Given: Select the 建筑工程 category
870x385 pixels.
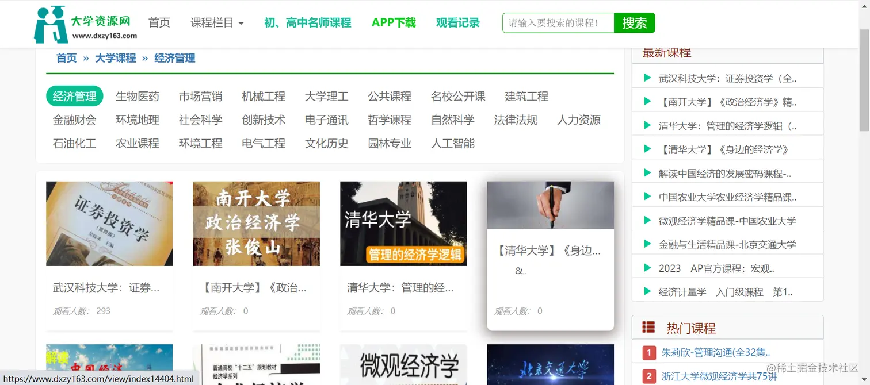Looking at the screenshot, I should click(526, 96).
